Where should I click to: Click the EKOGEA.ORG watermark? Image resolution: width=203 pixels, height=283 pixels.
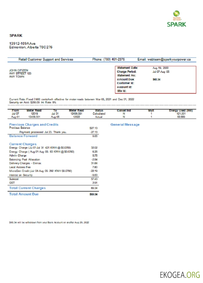coord(180,275)
